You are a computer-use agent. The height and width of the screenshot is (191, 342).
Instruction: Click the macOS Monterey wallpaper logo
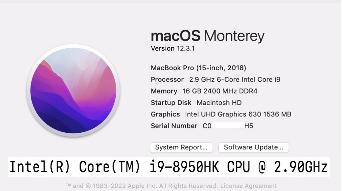pos(73,91)
